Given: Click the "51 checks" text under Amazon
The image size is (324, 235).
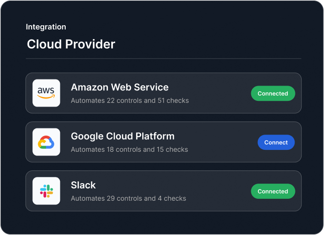Looking at the screenshot, I should pyautogui.click(x=173, y=101).
